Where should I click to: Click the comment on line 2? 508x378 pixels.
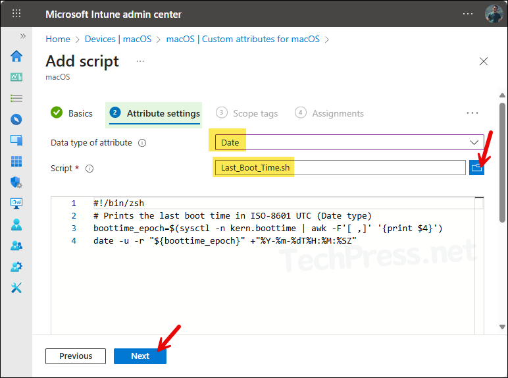(232, 216)
